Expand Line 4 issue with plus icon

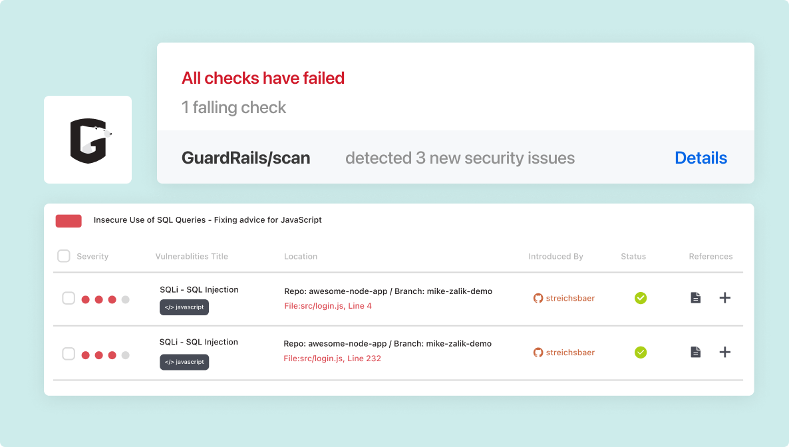pos(724,298)
